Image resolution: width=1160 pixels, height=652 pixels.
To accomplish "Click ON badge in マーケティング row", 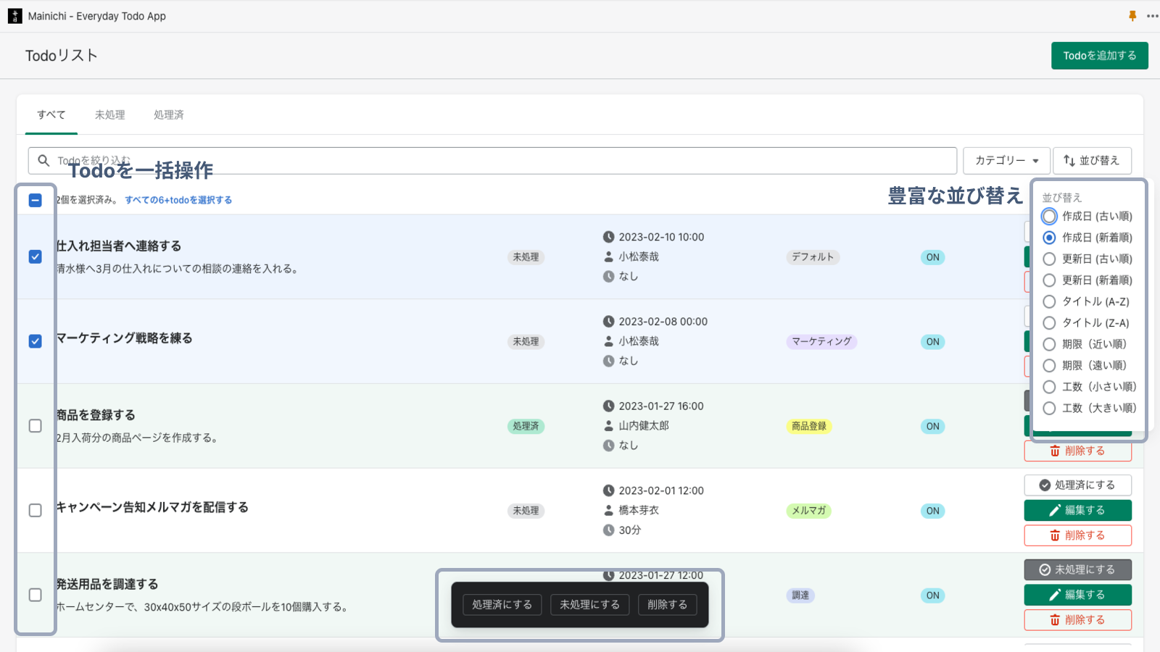I will tap(932, 342).
